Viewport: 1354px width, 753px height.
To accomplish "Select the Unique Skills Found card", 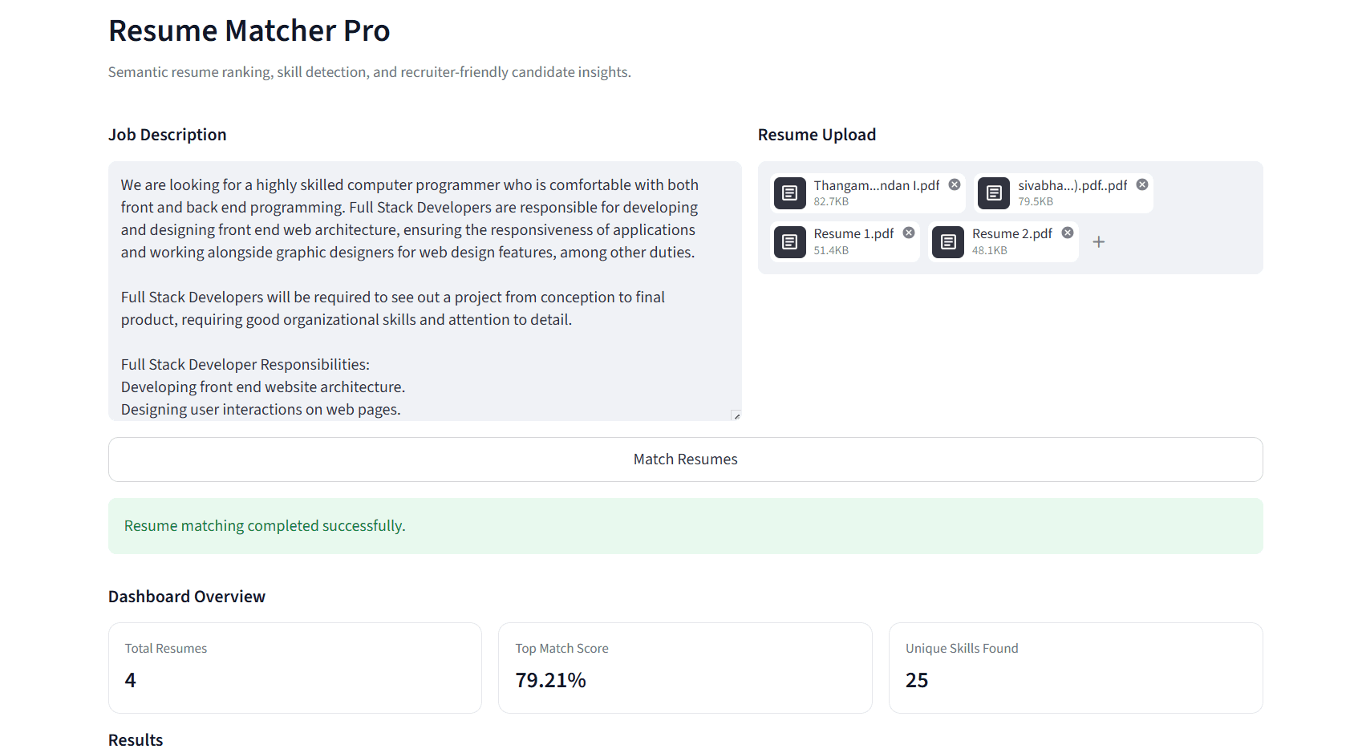I will (1076, 667).
